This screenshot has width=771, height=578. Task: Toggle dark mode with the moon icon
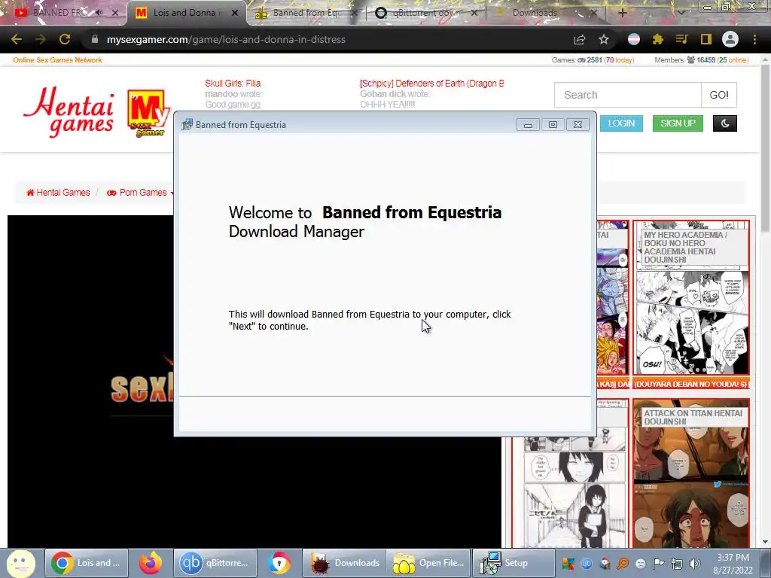coord(725,123)
